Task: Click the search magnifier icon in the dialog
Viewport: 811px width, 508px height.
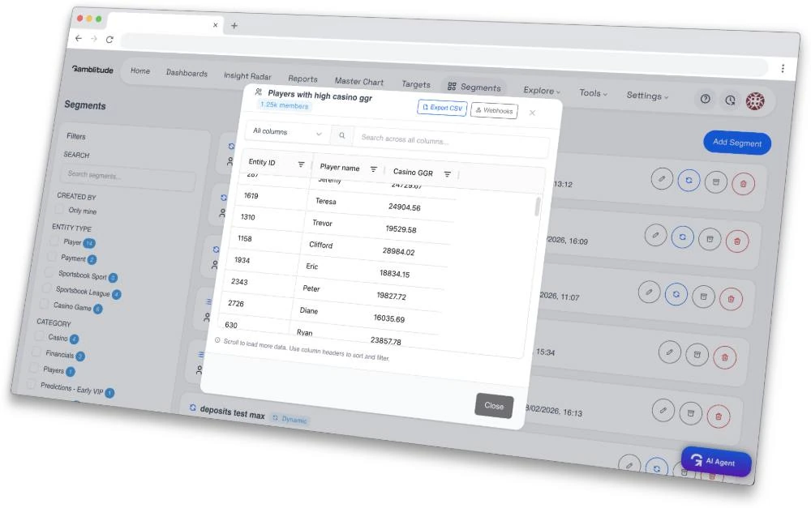Action: pos(342,135)
